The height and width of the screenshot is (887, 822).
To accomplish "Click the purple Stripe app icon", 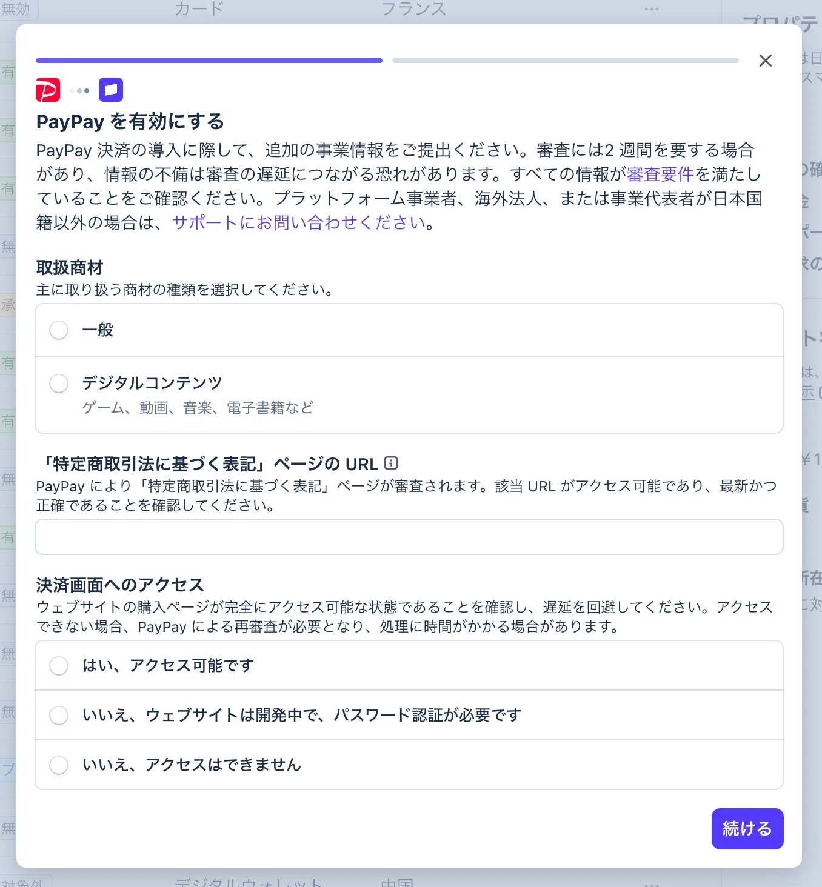I will point(111,90).
